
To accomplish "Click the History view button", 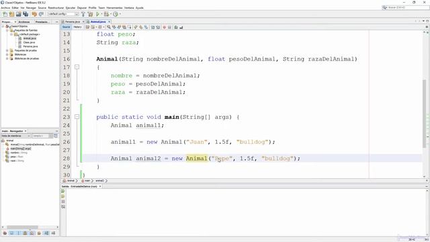I will 77,27.
